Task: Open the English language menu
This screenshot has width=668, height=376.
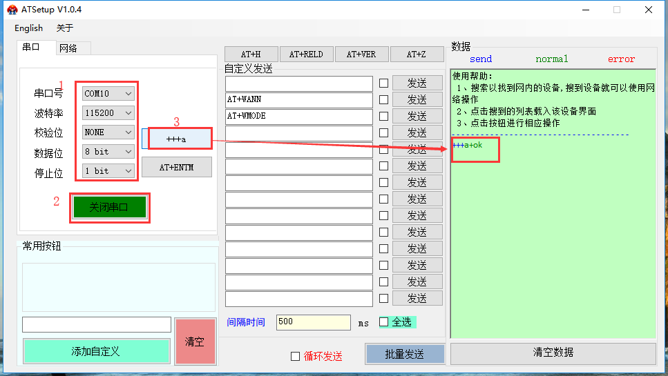Action: [28, 28]
